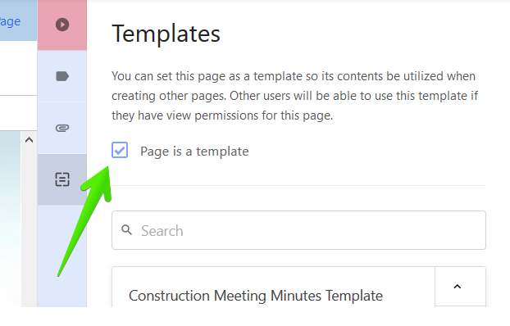Screen dimensions: 510x326
Task: Click the page content area with the gradient background
Action: (x=10, y=219)
